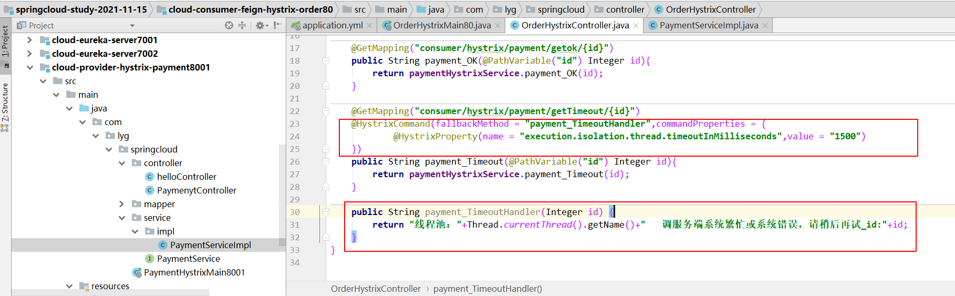Click the collapse all icon in Project panel
The height and width of the screenshot is (296, 955).
coord(242,25)
